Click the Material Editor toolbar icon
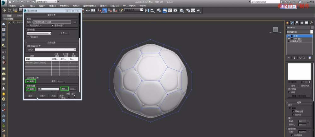Viewport: 315px width, 137px height. (x=182, y=10)
